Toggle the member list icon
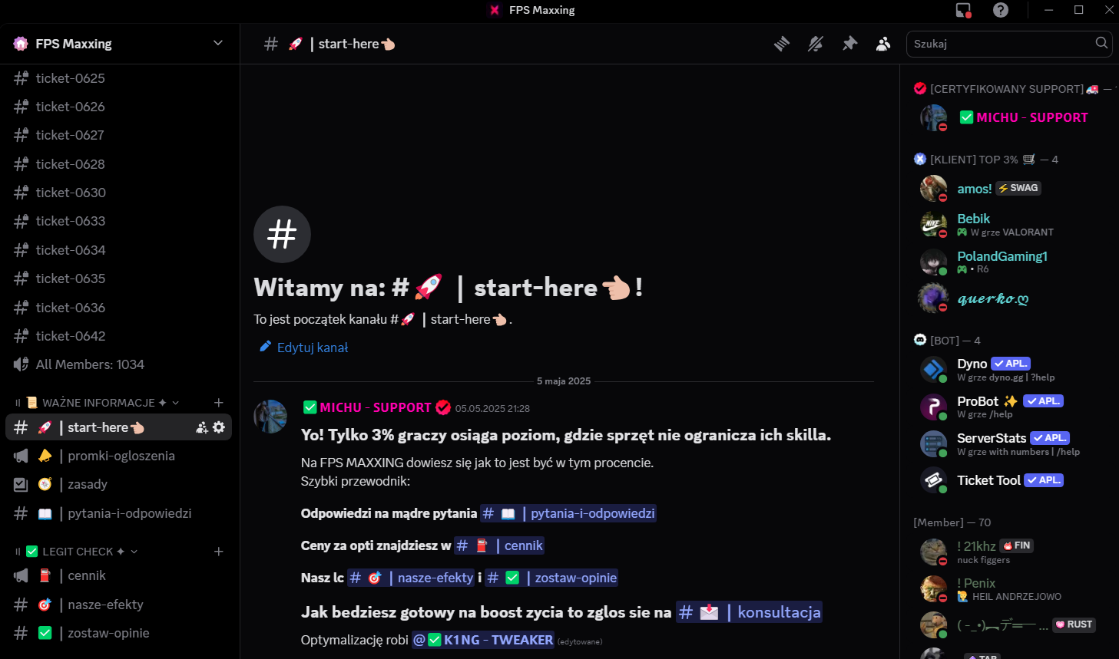 (883, 44)
